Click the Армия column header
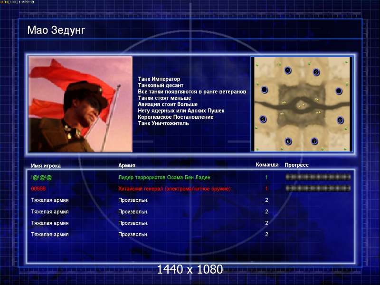Screen dimensions: 380x285 click(x=127, y=165)
